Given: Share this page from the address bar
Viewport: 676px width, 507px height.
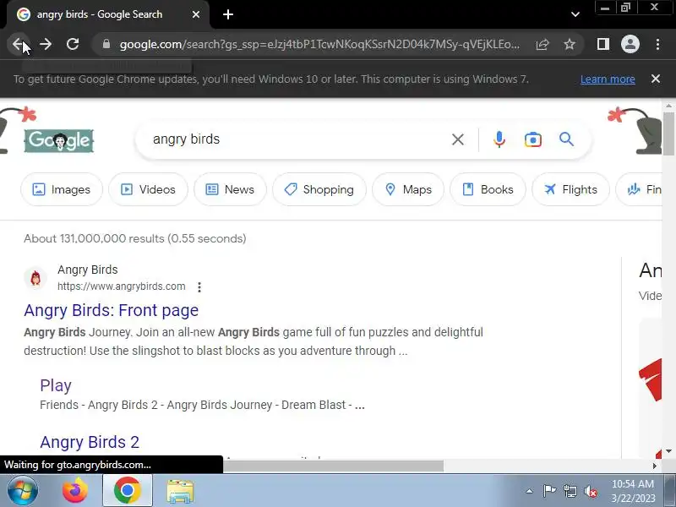Looking at the screenshot, I should point(542,45).
